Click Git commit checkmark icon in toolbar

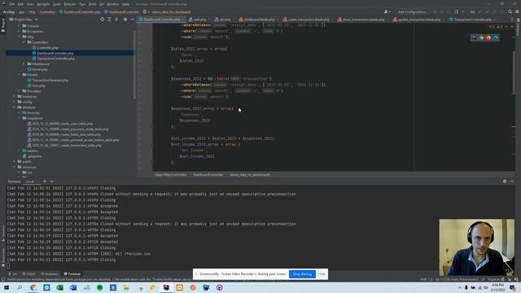pos(487,11)
